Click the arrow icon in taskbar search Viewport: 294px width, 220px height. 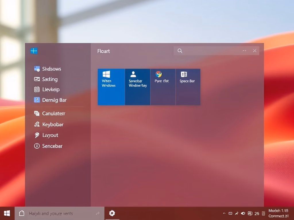[98, 213]
